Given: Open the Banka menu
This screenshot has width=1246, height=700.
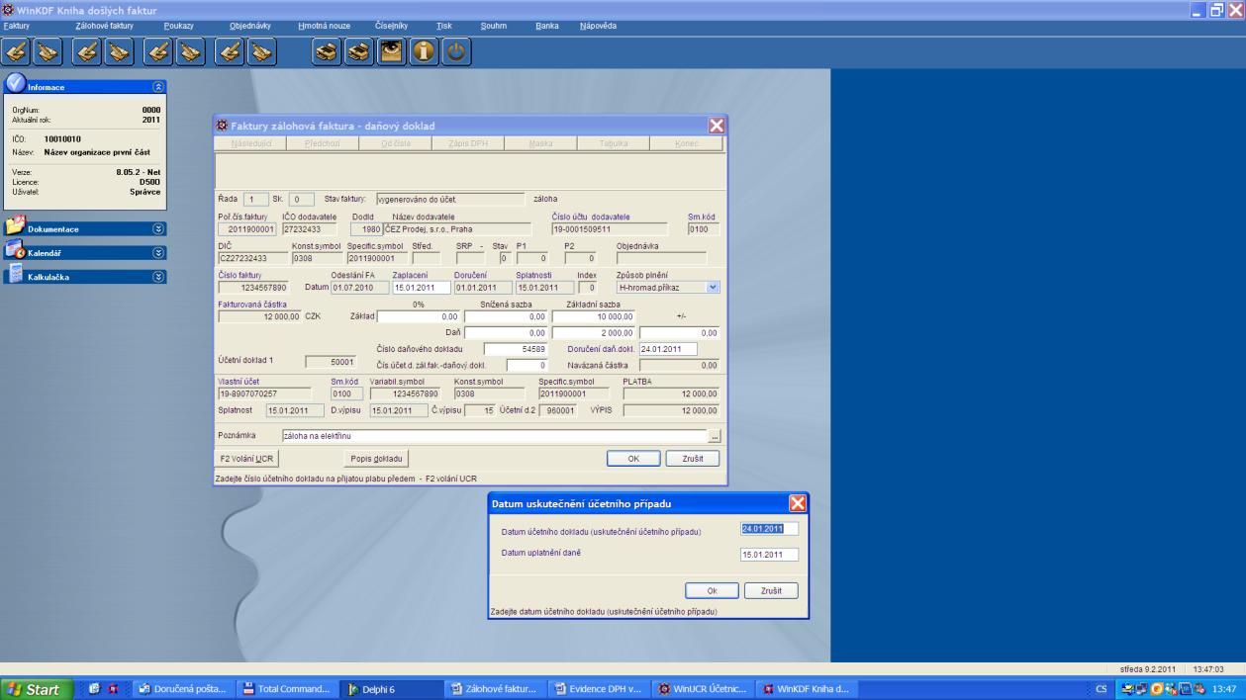Looking at the screenshot, I should [546, 25].
